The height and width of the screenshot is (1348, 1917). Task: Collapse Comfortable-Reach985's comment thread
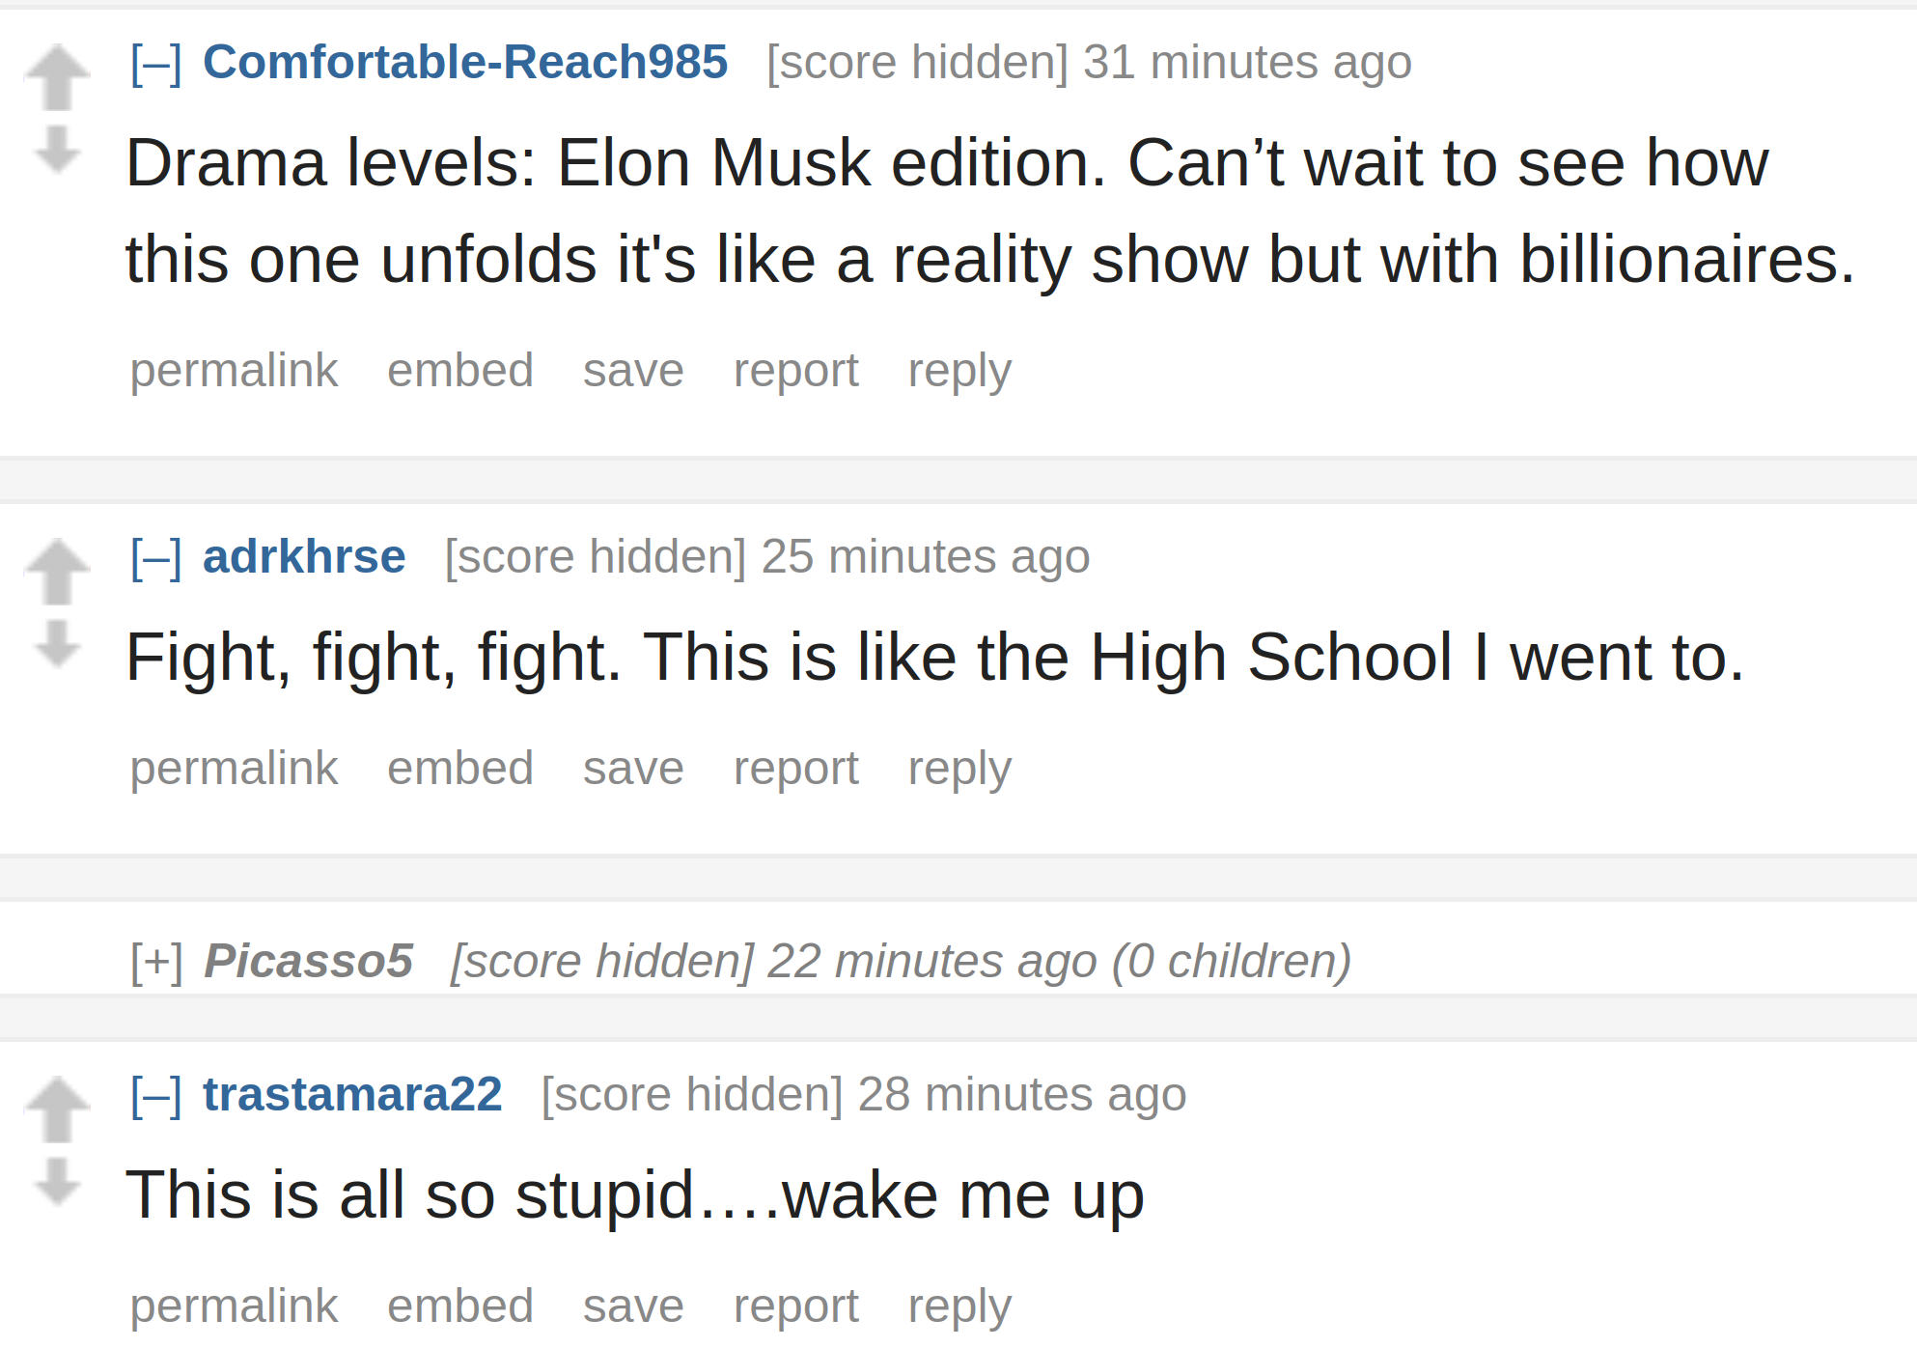pyautogui.click(x=156, y=64)
